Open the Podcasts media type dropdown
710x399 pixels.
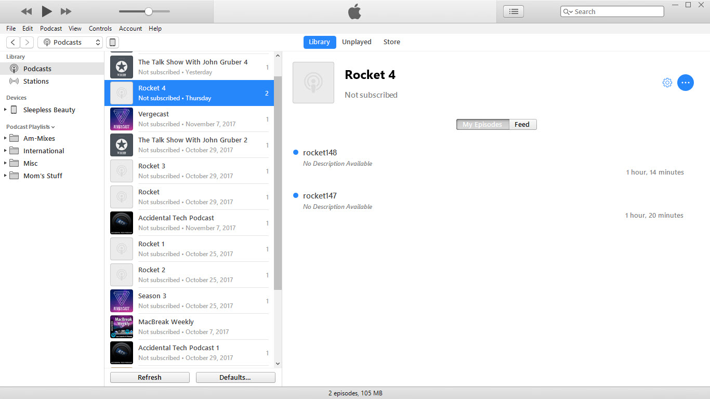point(70,42)
